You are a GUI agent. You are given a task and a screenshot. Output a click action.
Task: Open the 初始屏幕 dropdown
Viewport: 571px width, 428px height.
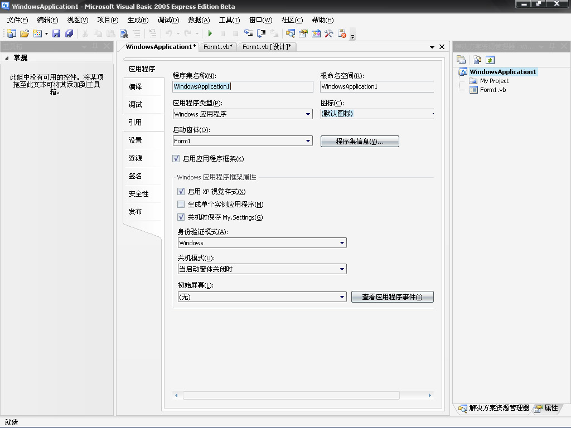pyautogui.click(x=342, y=296)
